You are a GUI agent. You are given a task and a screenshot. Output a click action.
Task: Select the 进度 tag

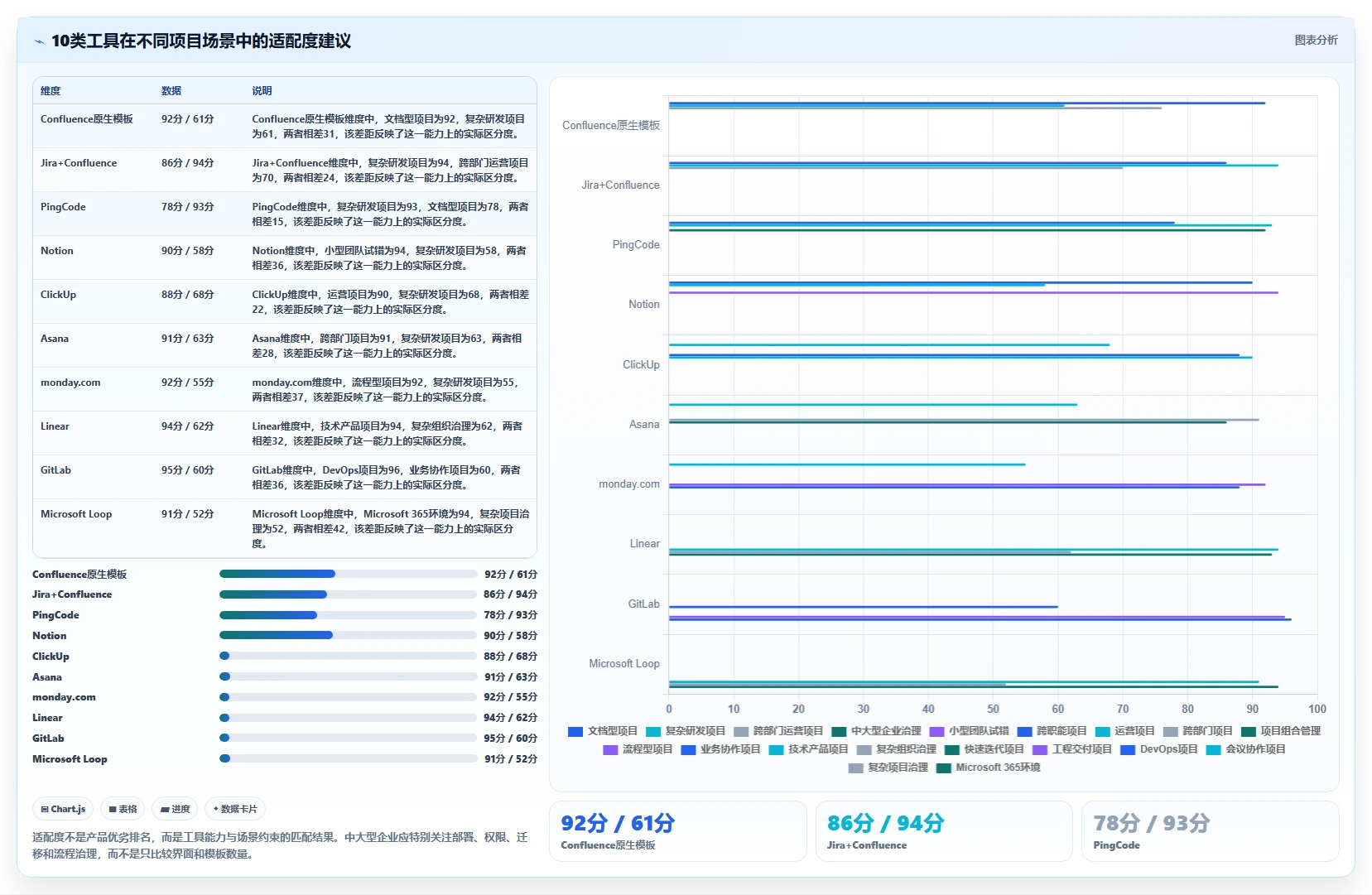pyautogui.click(x=175, y=809)
